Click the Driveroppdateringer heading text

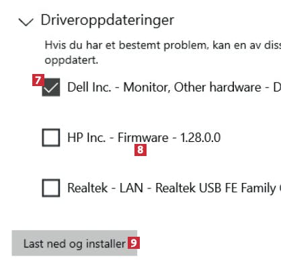108,20
